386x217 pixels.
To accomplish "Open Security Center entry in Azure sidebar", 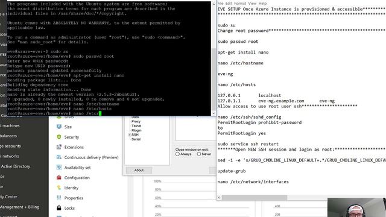I will 8,197.
